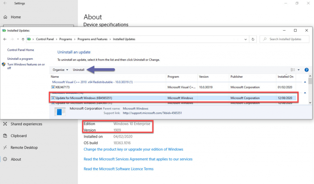Click the up arrow navigation icon
314x184 pixels.
(23, 39)
